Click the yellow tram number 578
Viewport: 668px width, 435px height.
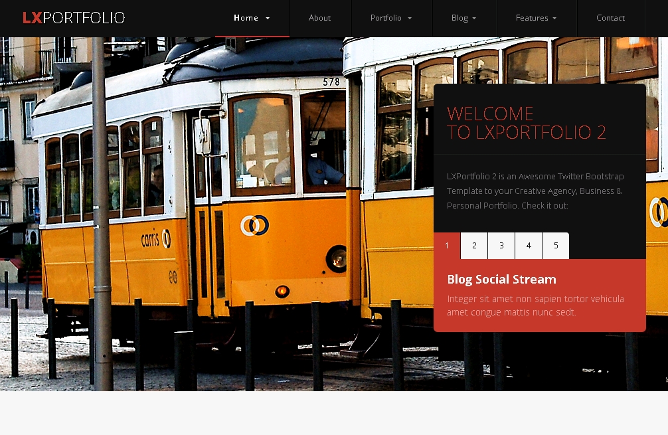coord(331,82)
